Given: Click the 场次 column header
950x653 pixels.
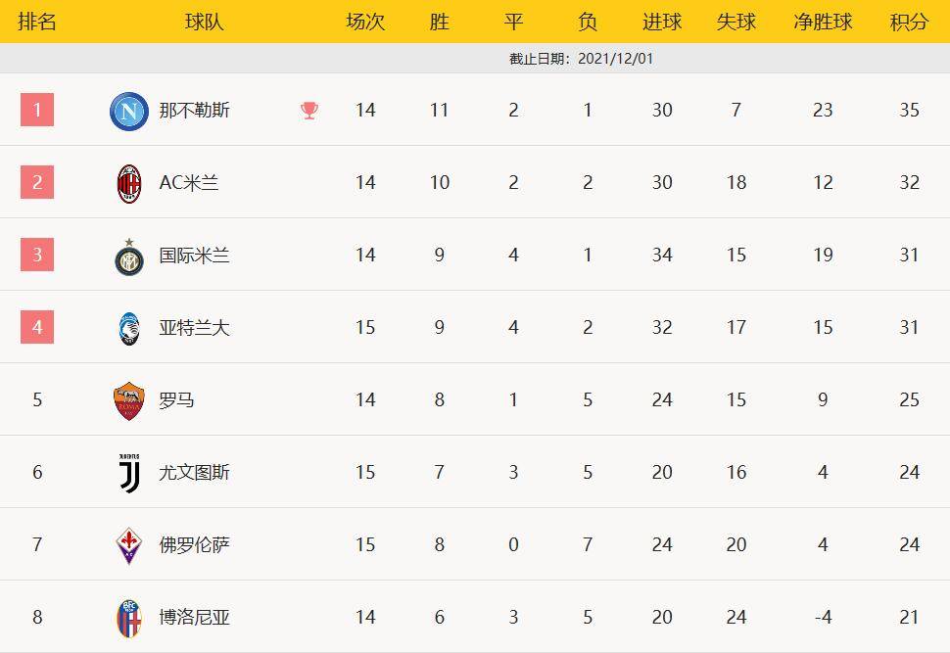Looking at the screenshot, I should pos(365,22).
